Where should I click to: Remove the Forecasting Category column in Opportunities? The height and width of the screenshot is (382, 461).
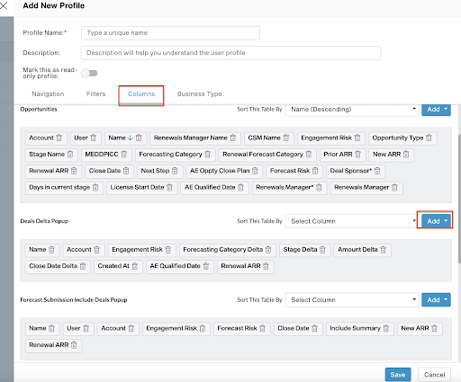[207, 155]
